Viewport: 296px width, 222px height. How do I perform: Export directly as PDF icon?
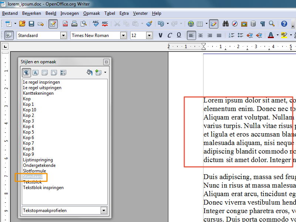65,24
